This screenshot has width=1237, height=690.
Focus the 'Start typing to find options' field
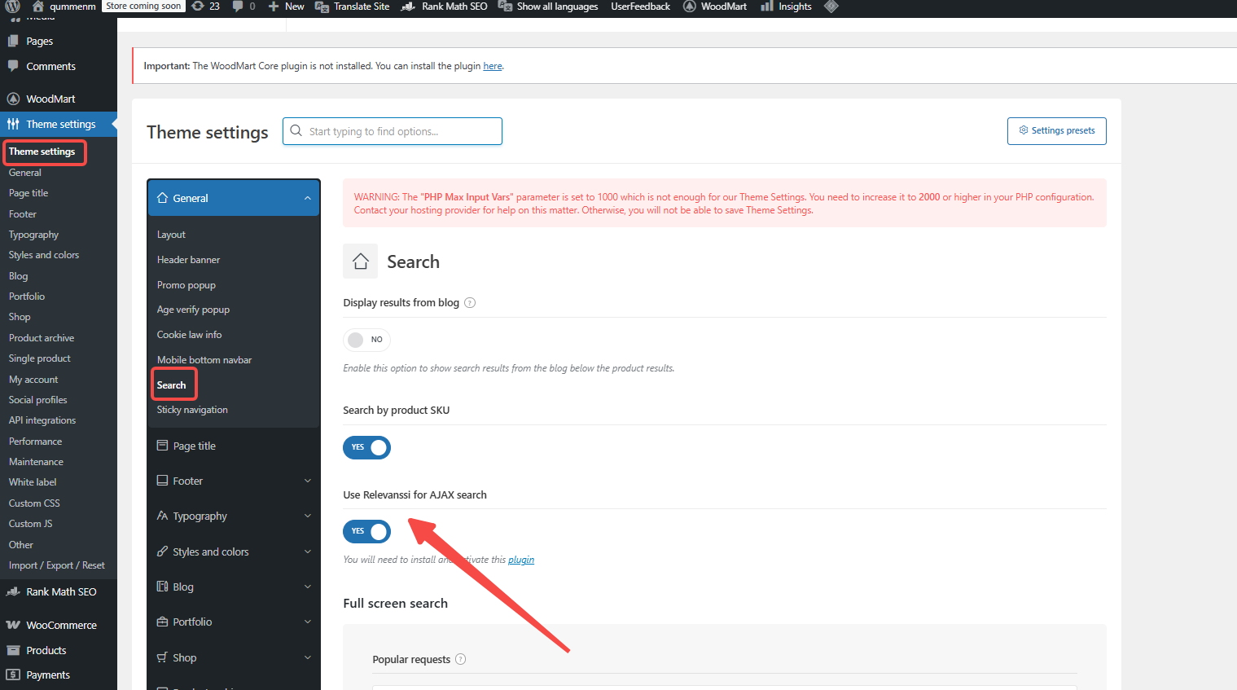[x=393, y=131]
